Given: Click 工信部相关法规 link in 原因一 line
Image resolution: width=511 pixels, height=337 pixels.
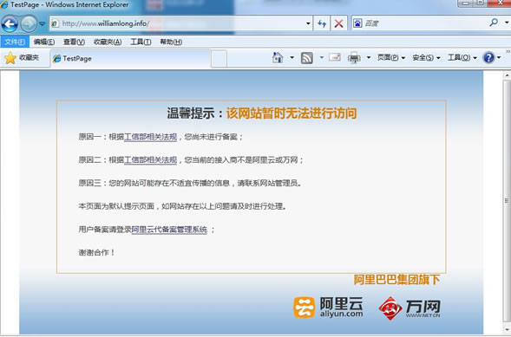Looking at the screenshot, I should 151,137.
